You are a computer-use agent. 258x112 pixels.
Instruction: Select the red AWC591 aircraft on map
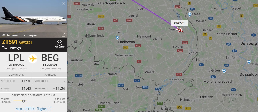pos(180,30)
